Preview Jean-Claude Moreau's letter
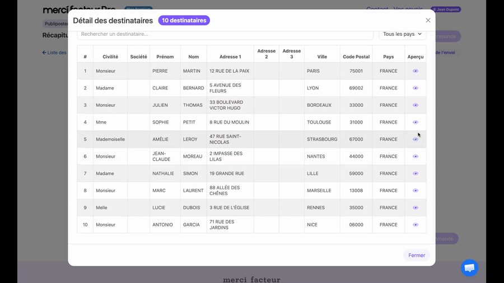 point(416,157)
